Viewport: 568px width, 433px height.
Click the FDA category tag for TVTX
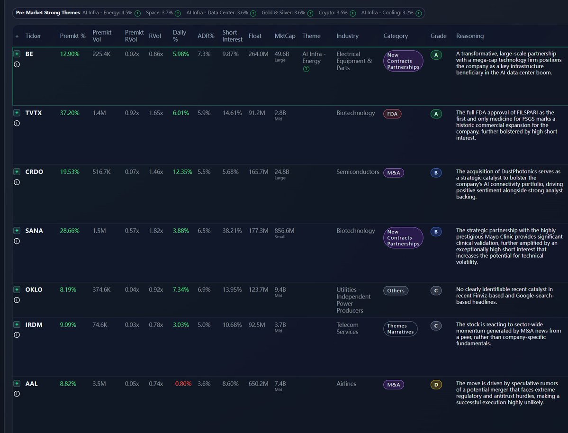click(x=392, y=114)
